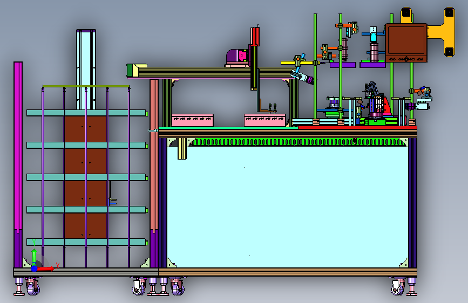Pick the topmost teal shelf of the rack

[x=86, y=113]
